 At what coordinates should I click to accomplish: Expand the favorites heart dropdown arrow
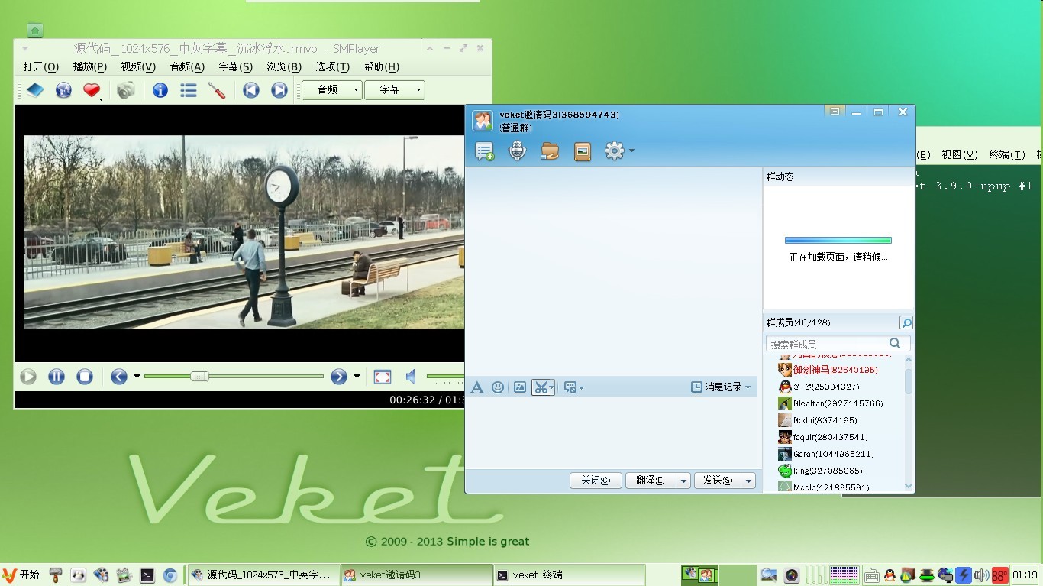(x=101, y=99)
